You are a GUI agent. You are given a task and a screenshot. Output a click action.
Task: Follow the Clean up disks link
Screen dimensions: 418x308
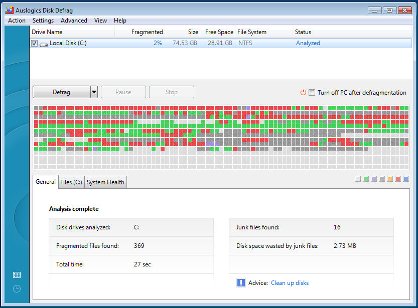click(290, 283)
